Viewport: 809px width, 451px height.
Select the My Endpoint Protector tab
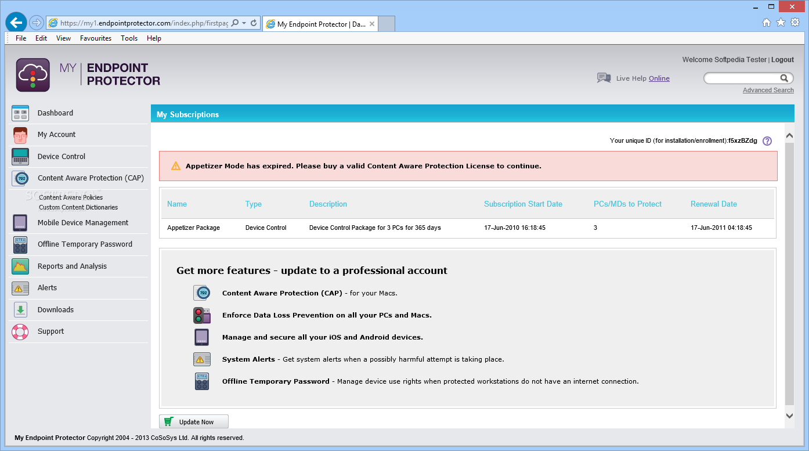(321, 24)
